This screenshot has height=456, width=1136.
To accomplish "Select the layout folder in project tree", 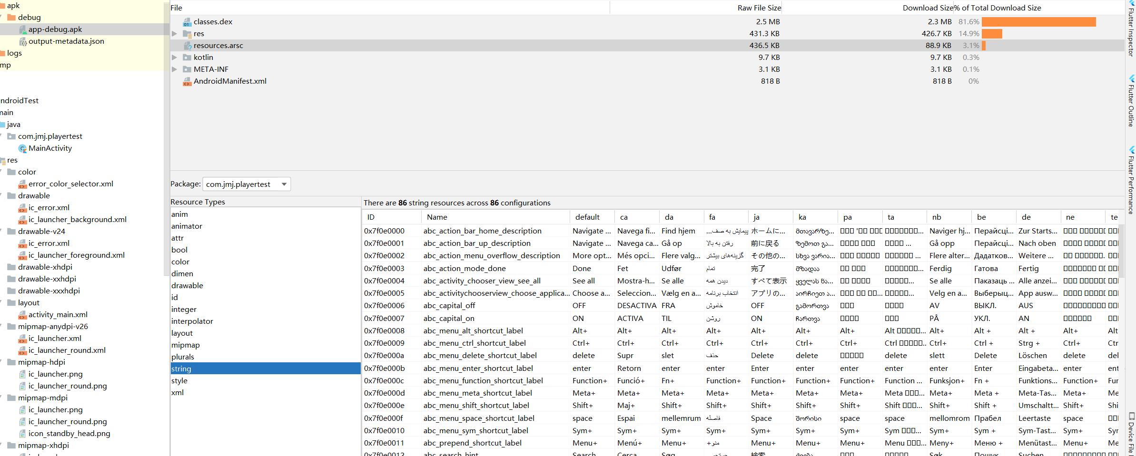I will coord(29,303).
